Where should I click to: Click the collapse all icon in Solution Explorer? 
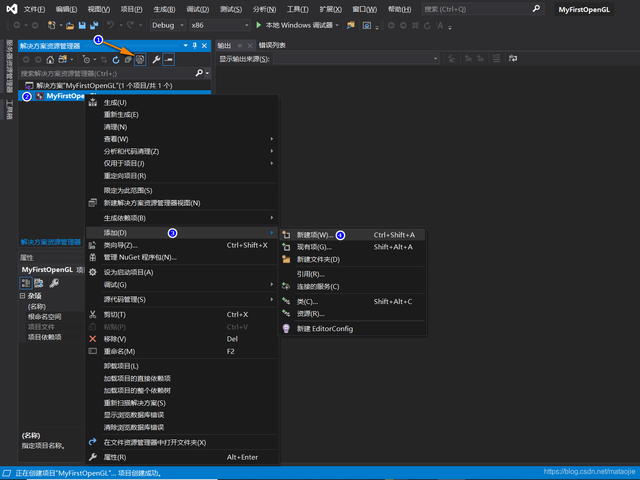coord(128,60)
